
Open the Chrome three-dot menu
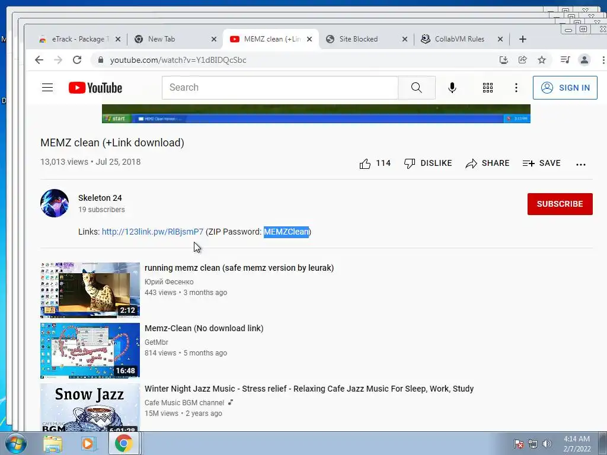(603, 60)
